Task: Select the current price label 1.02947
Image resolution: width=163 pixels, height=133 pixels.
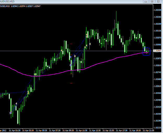Action: point(158,51)
